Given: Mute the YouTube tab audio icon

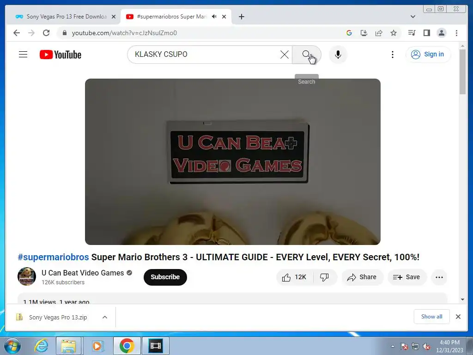Looking at the screenshot, I should pyautogui.click(x=214, y=17).
